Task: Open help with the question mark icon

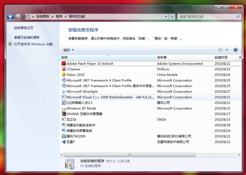Action: (236, 50)
